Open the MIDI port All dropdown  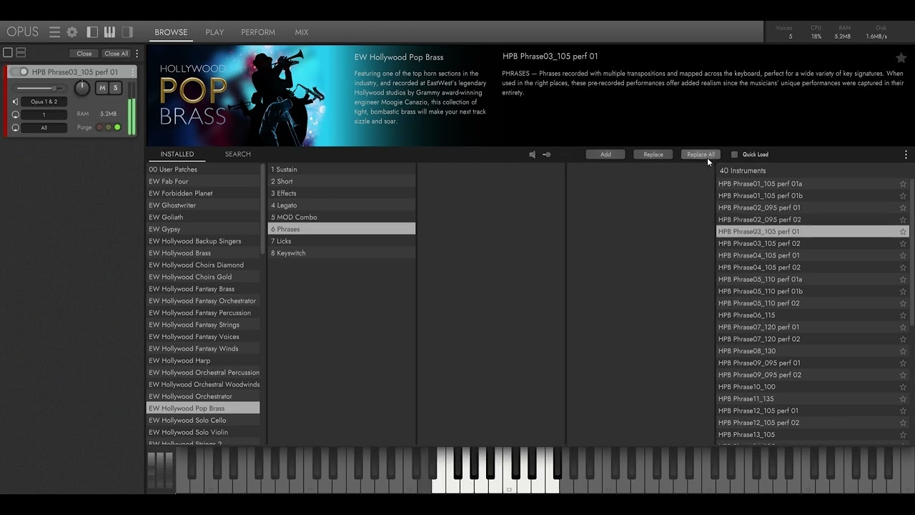point(44,128)
